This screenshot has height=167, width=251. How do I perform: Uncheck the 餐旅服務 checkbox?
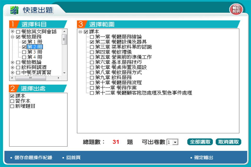tap(18, 37)
